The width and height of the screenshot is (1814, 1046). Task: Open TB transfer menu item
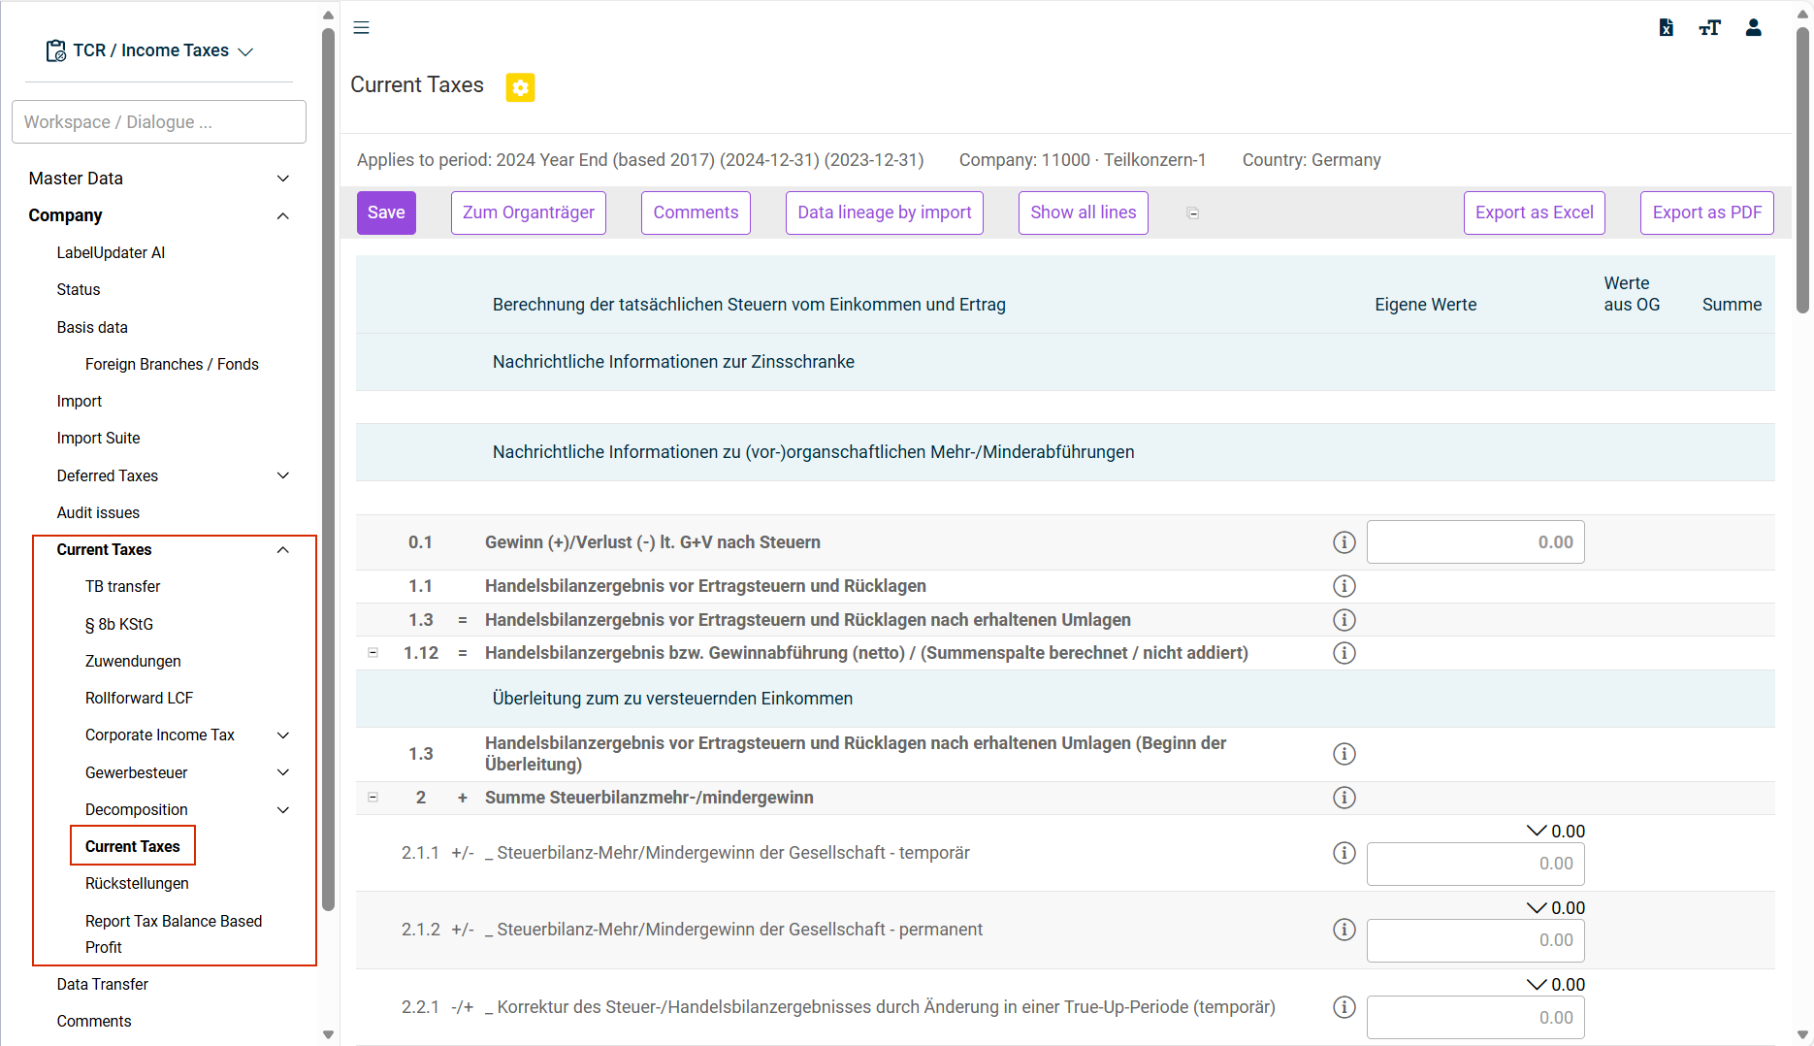pos(122,587)
